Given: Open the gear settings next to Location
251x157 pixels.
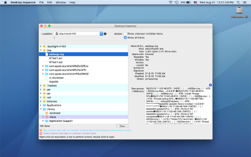Looking at the screenshot, I should click(105, 34).
